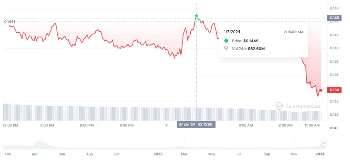
Task: Click the crosshair date label 07 sty '24
Action: [187, 125]
